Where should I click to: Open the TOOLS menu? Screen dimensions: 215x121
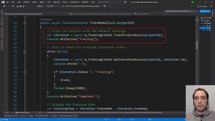click(65, 2)
